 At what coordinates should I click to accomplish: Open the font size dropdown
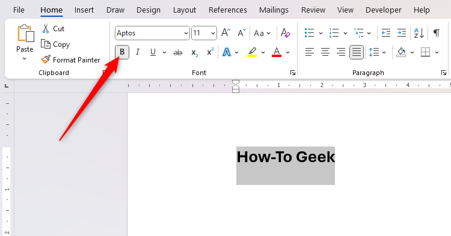pos(213,33)
